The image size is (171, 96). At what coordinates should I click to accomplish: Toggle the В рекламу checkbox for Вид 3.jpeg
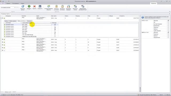[55, 28]
